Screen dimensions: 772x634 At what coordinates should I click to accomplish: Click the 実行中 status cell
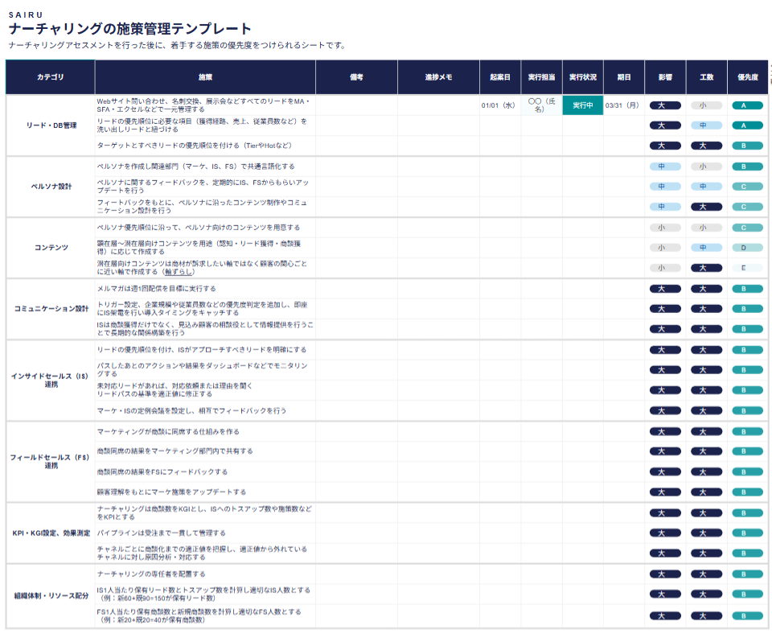coord(582,105)
